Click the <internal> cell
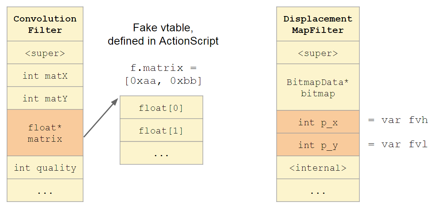434x211 pixels. pos(317,168)
